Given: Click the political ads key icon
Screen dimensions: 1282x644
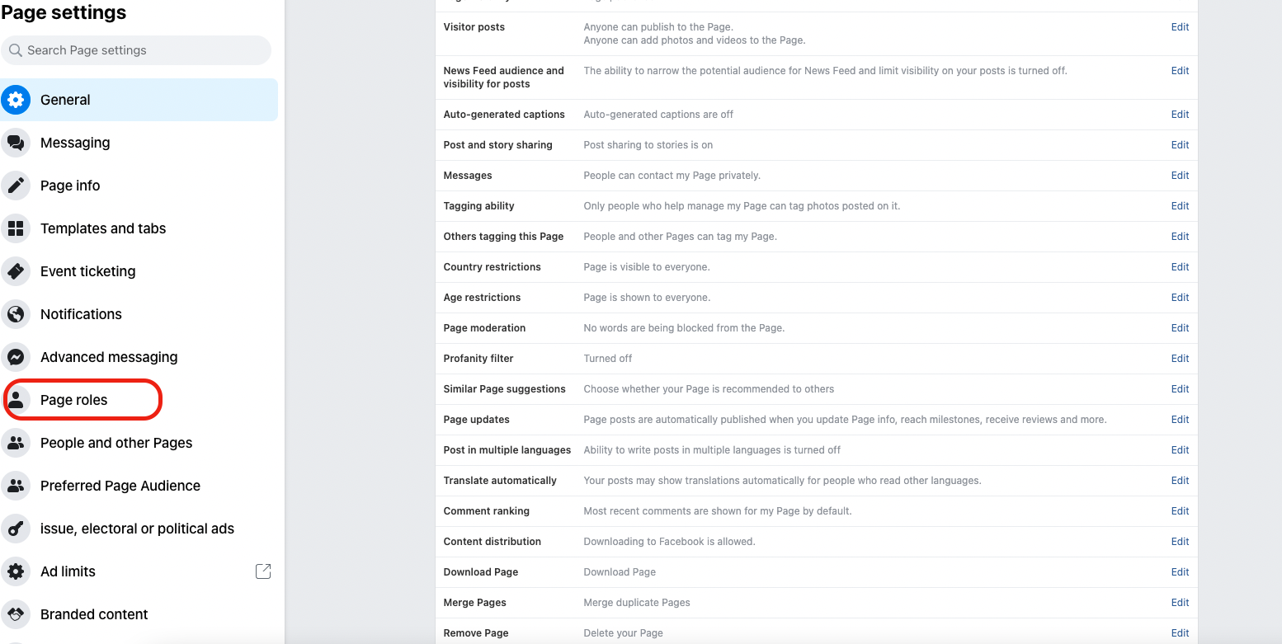Looking at the screenshot, I should point(16,529).
